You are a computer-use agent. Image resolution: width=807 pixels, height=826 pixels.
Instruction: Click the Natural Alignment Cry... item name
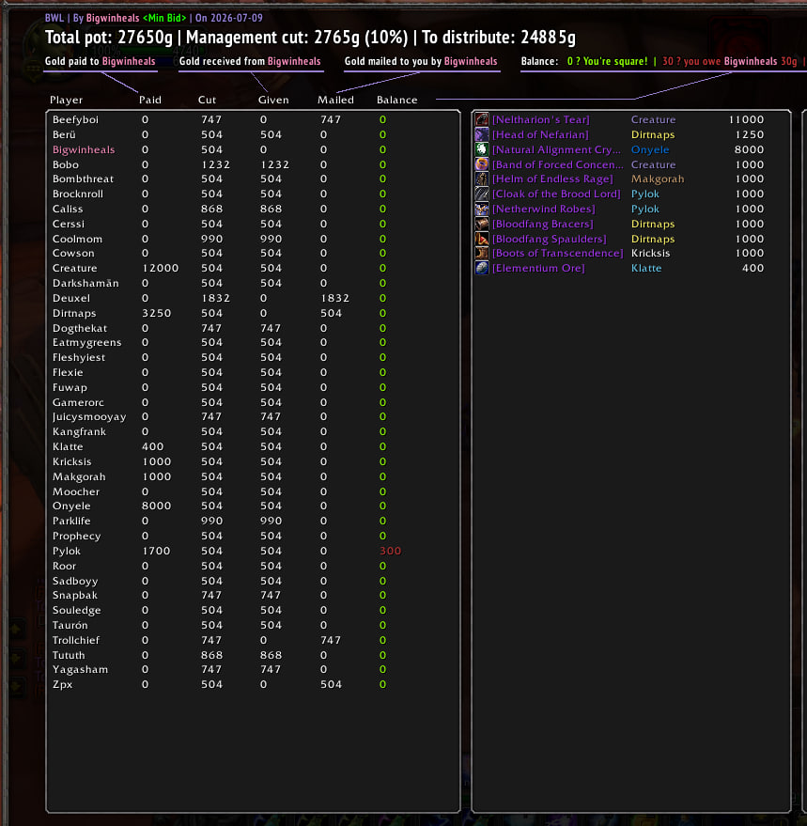pyautogui.click(x=557, y=149)
